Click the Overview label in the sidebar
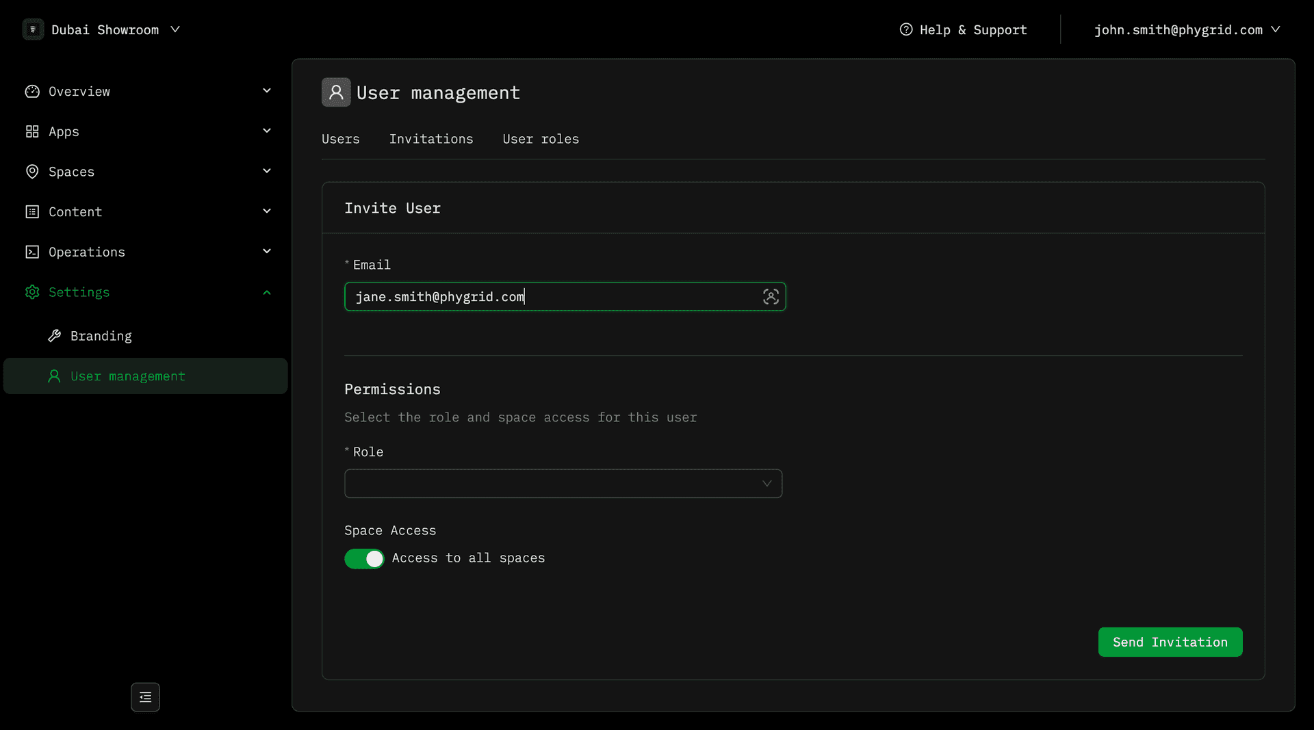Image resolution: width=1314 pixels, height=730 pixels. tap(79, 92)
